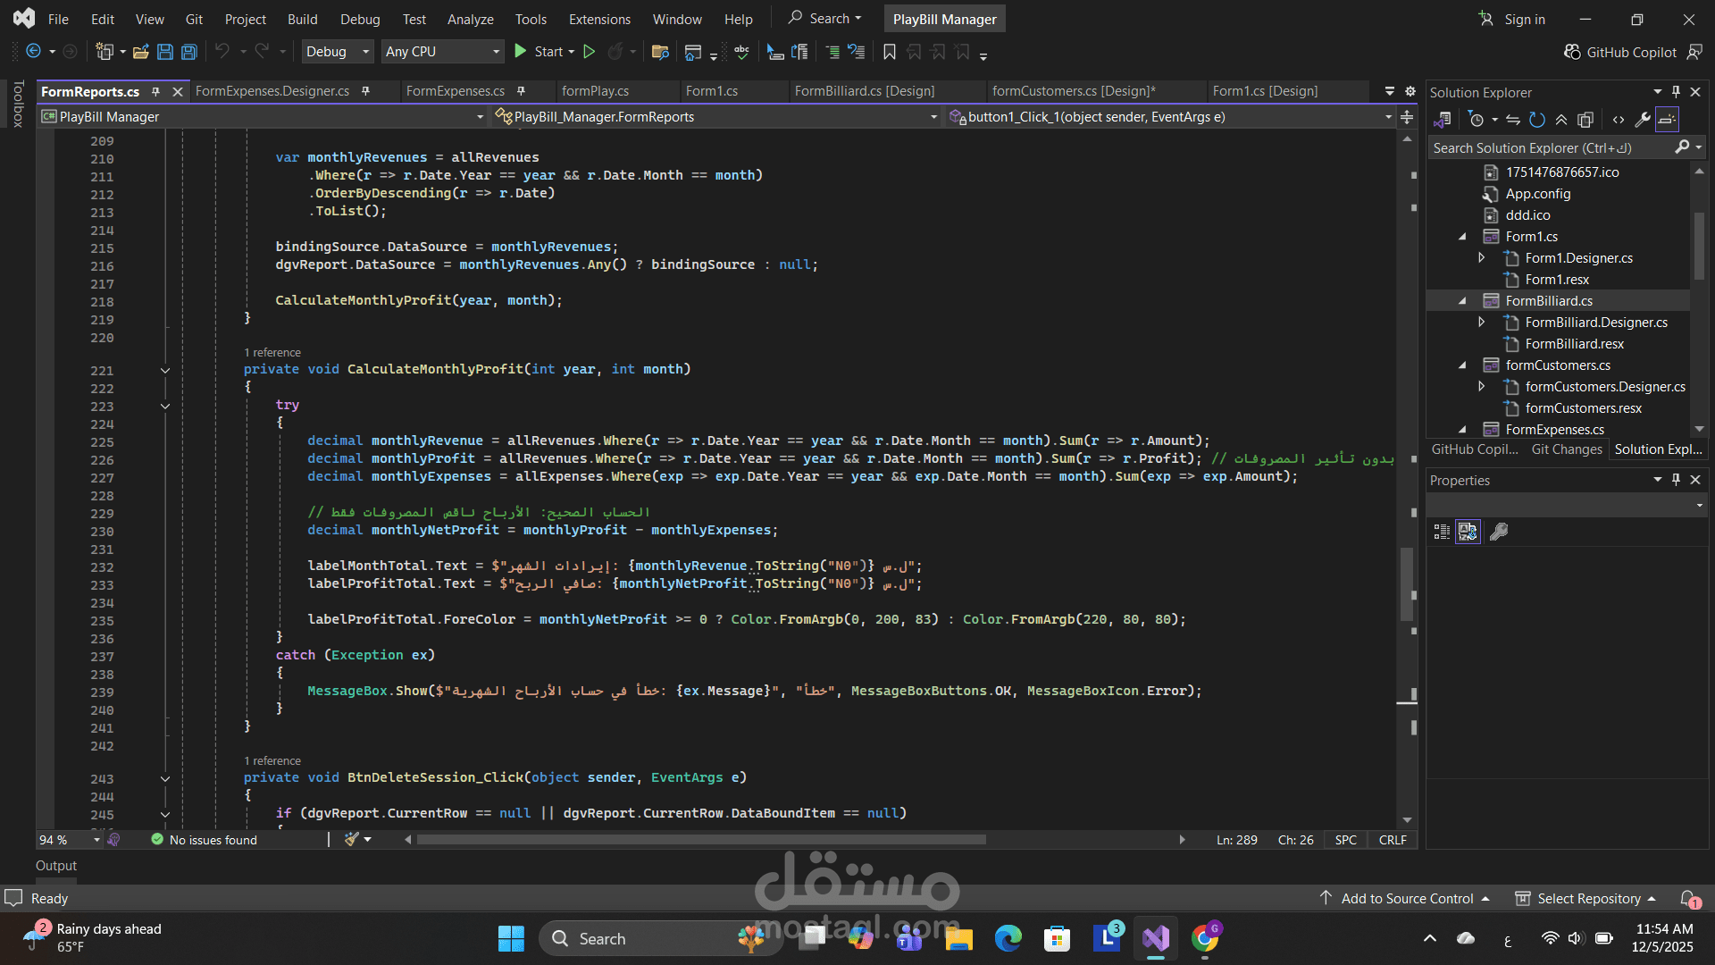
Task: Toggle Preview Selected Items in Solution Explorer
Action: coord(1667,120)
